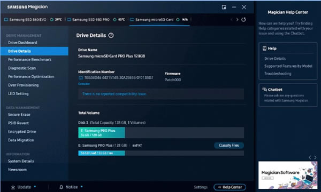Image resolution: width=321 pixels, height=192 pixels.
Task: Click the drive icon beside identification number
Action: [x=81, y=78]
